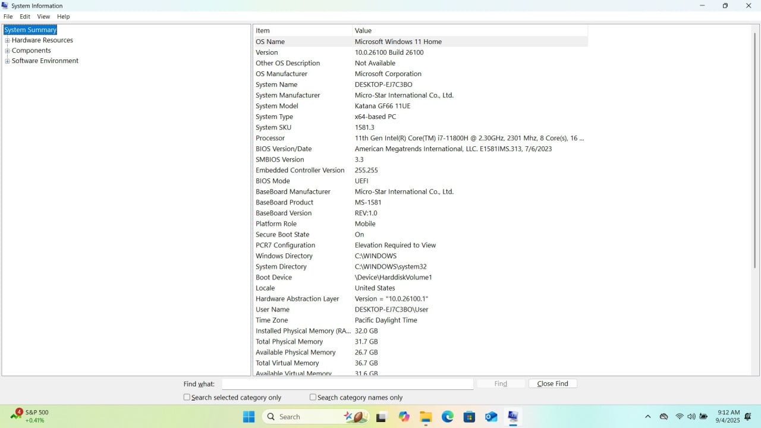The height and width of the screenshot is (428, 761).
Task: Select Software Environment tree label
Action: pos(45,61)
